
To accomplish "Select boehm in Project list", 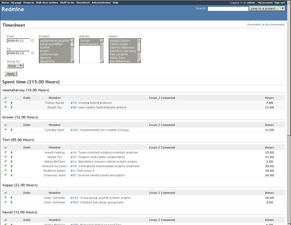I will point(55,48).
